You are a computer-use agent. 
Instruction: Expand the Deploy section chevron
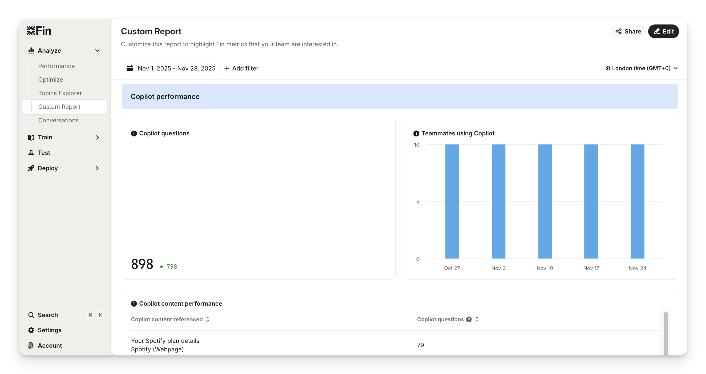click(97, 168)
